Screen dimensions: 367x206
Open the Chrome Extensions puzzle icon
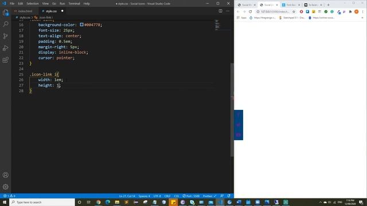coord(350,11)
